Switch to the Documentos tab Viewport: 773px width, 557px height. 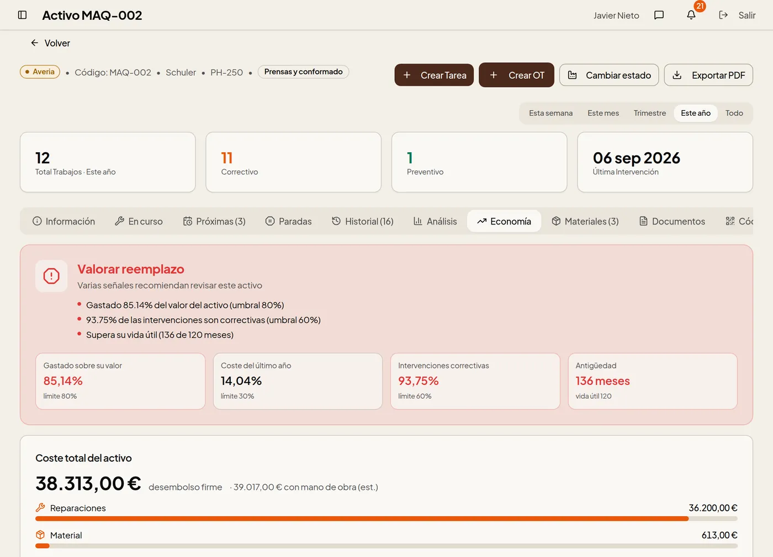[x=672, y=221]
